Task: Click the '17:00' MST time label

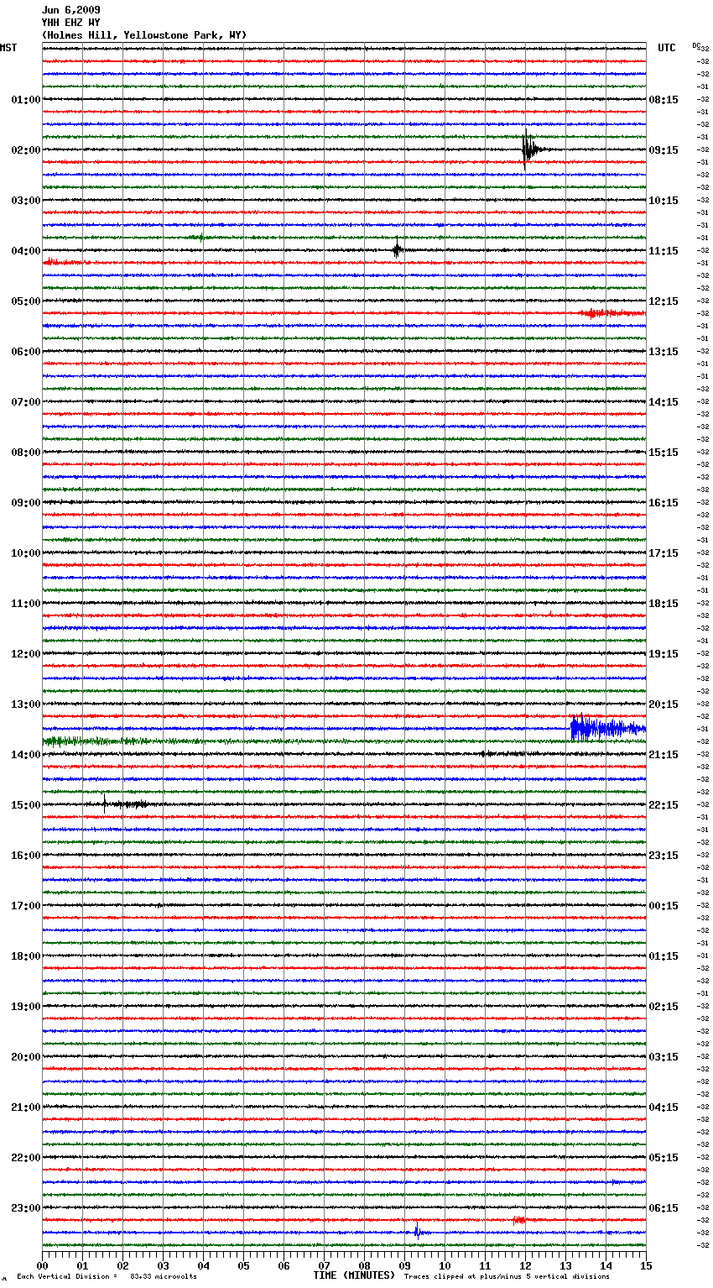Action: click(26, 906)
